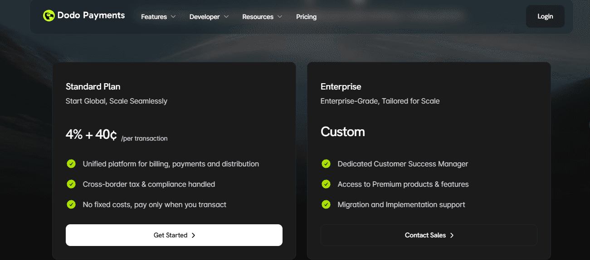This screenshot has width=590, height=260.
Task: Click the Dodo Payments brand name
Action: 91,15
